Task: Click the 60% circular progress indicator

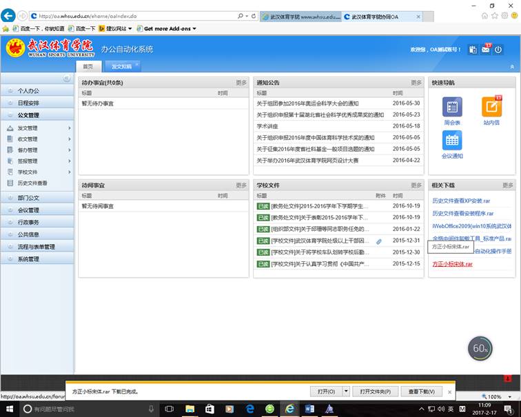Action: (x=480, y=349)
